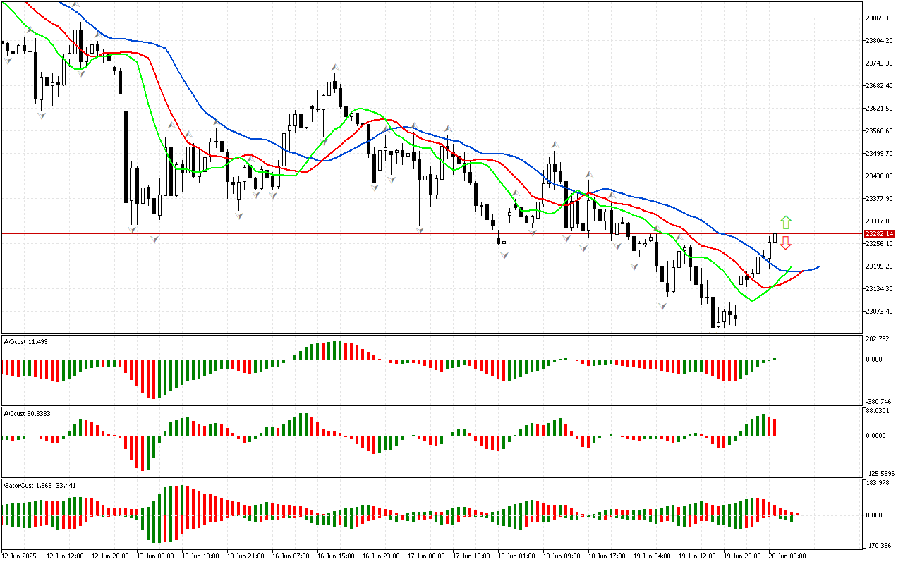This screenshot has width=903, height=564.
Task: Select the horizontal current price line
Action: pos(423,233)
